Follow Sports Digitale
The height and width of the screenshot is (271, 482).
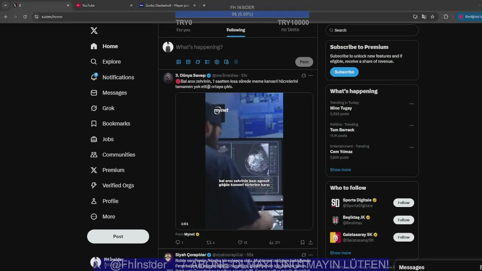point(404,202)
